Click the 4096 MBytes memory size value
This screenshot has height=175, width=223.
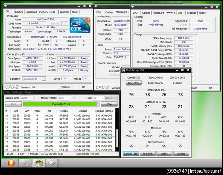[x=156, y=25]
